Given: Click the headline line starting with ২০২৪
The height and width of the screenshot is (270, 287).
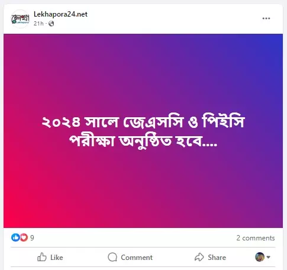Looking at the screenshot, I should (143, 122).
